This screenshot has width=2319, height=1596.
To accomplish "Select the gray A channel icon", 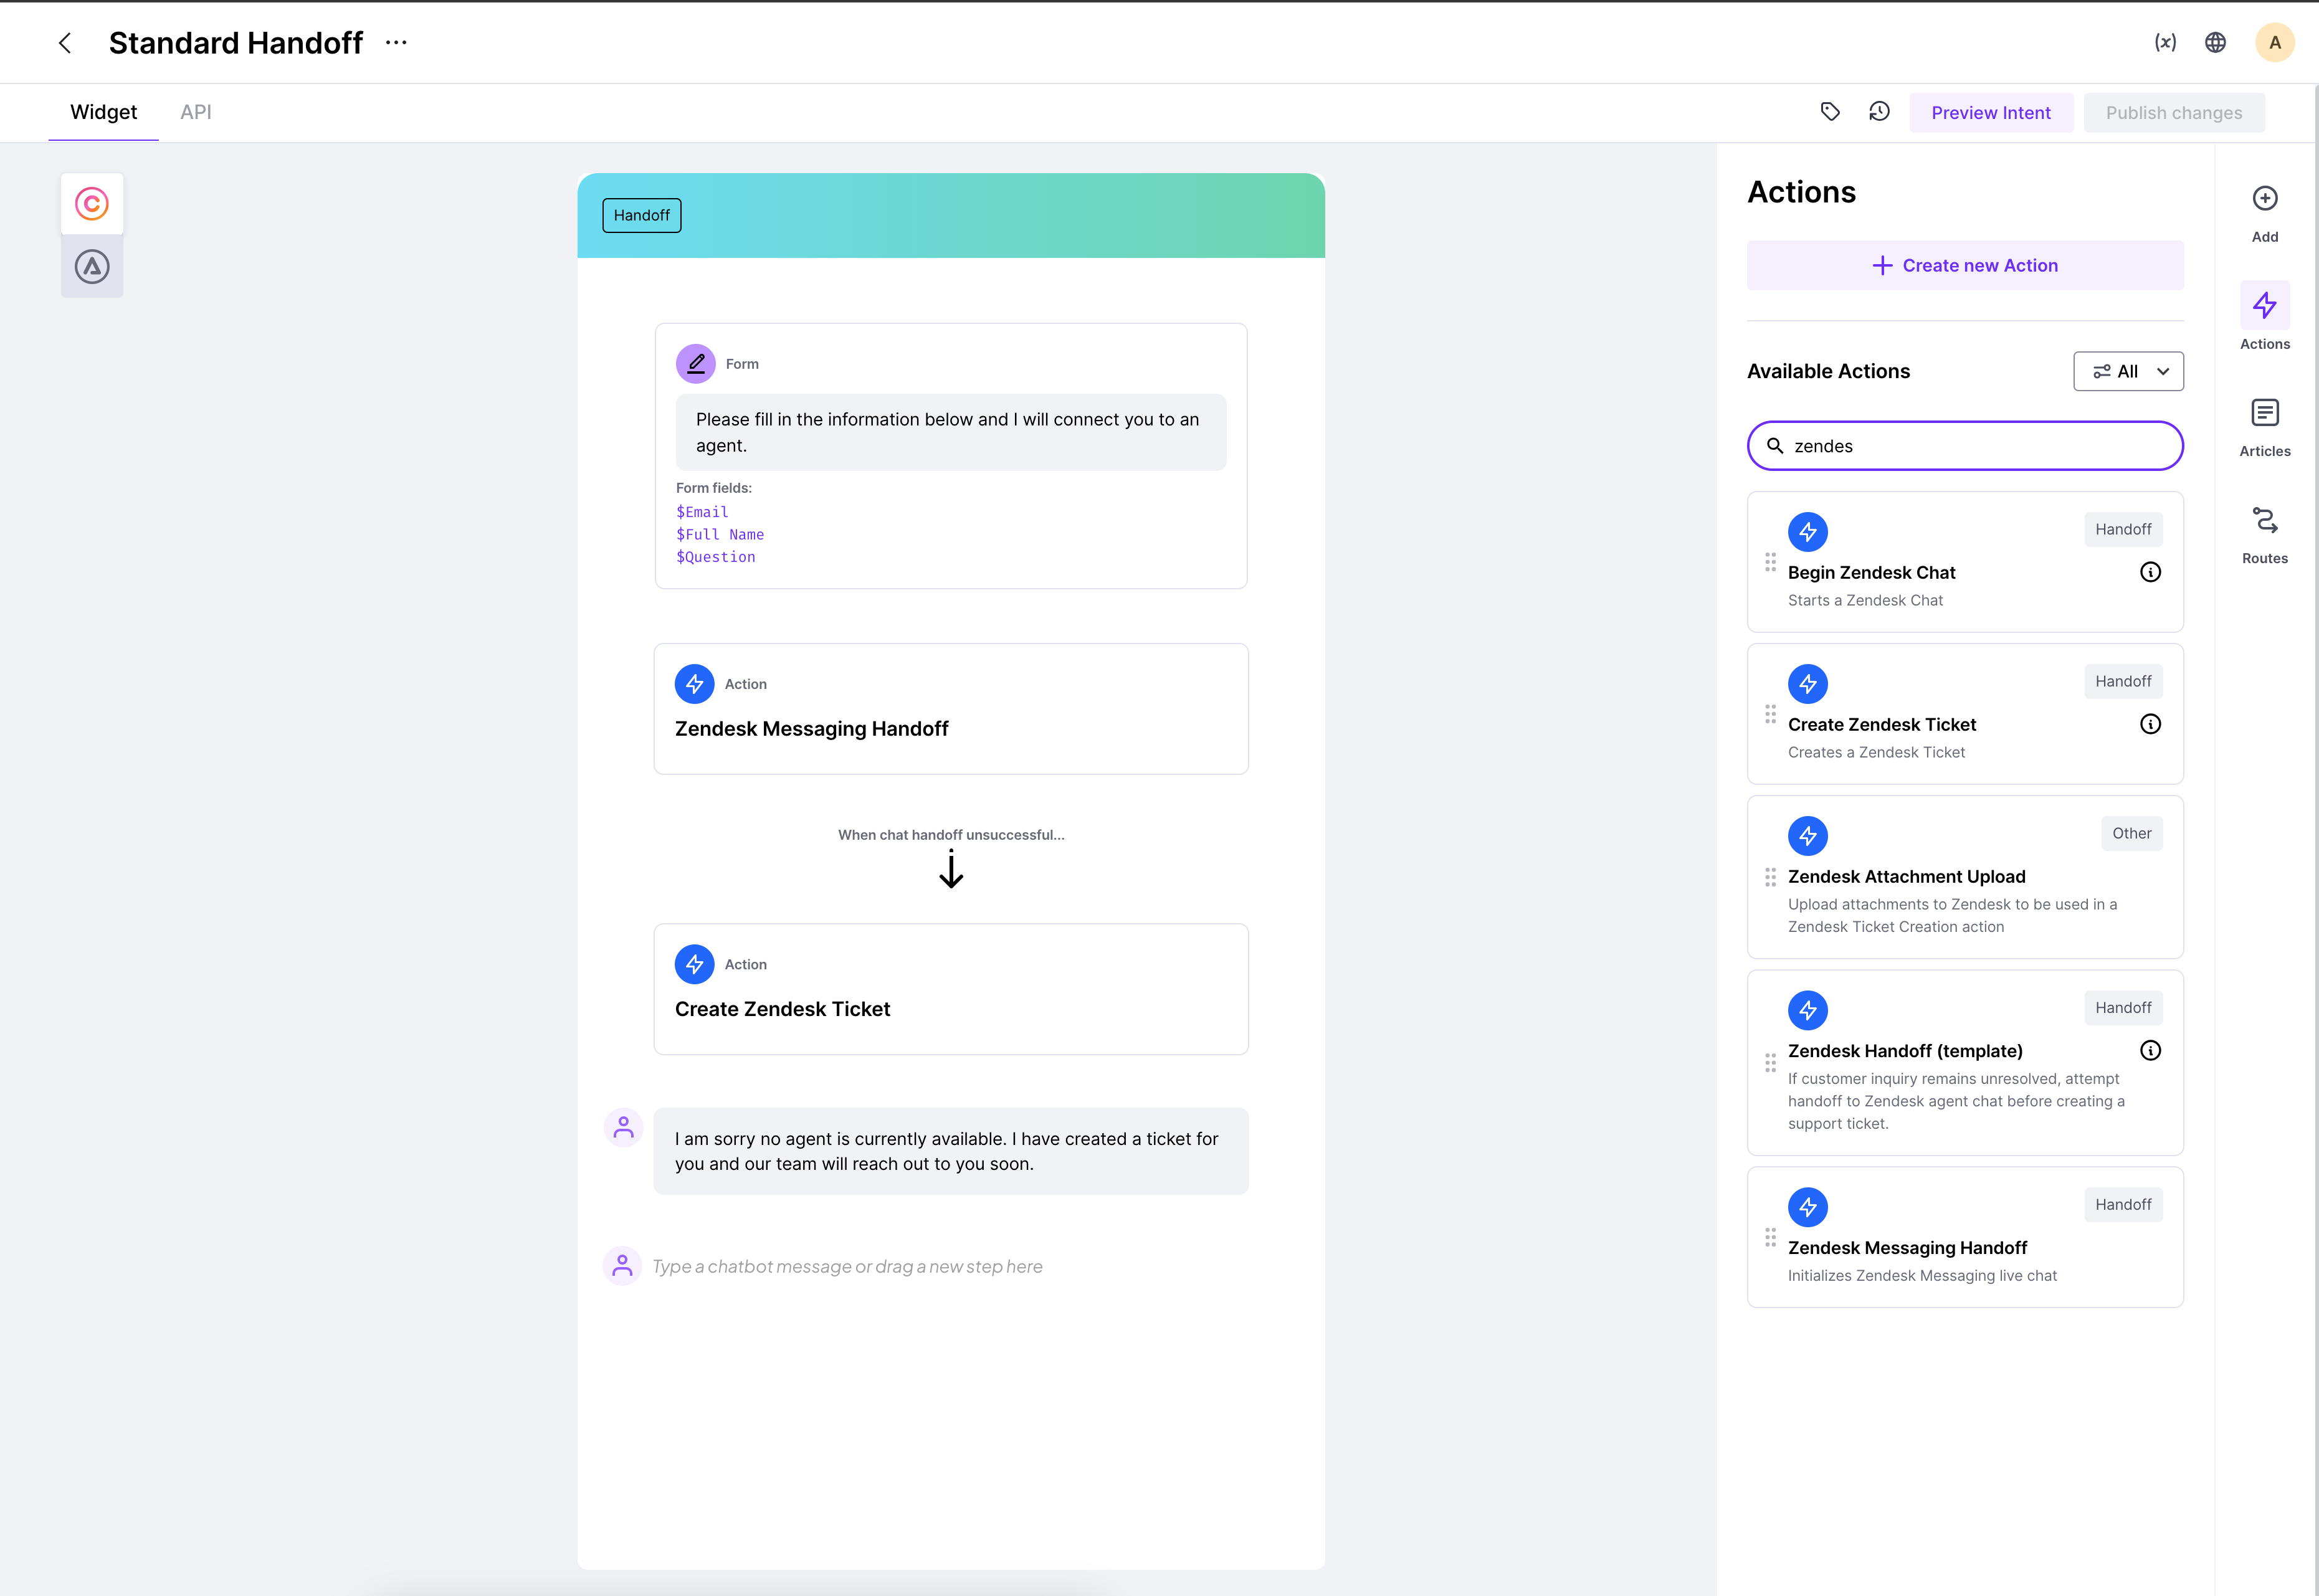I will (x=92, y=267).
